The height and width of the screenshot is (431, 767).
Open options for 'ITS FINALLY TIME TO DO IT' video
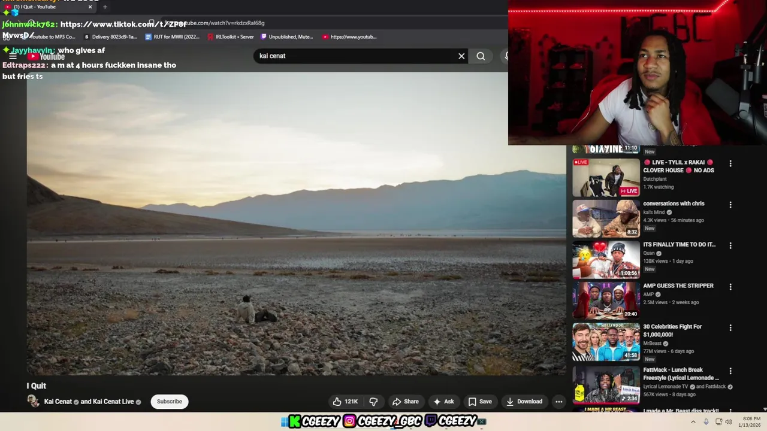[x=730, y=245]
